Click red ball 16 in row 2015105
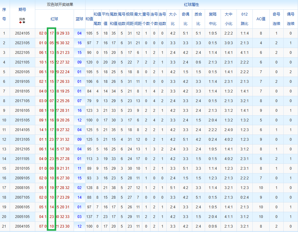The image size is (298, 232). pos(52,120)
